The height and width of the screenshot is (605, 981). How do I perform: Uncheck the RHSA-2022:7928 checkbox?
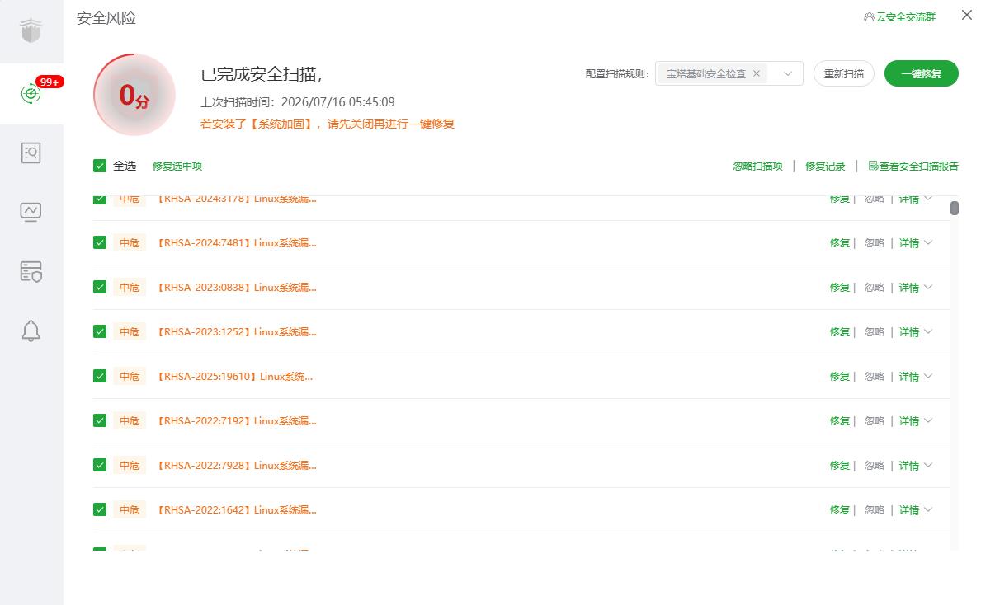coord(100,465)
